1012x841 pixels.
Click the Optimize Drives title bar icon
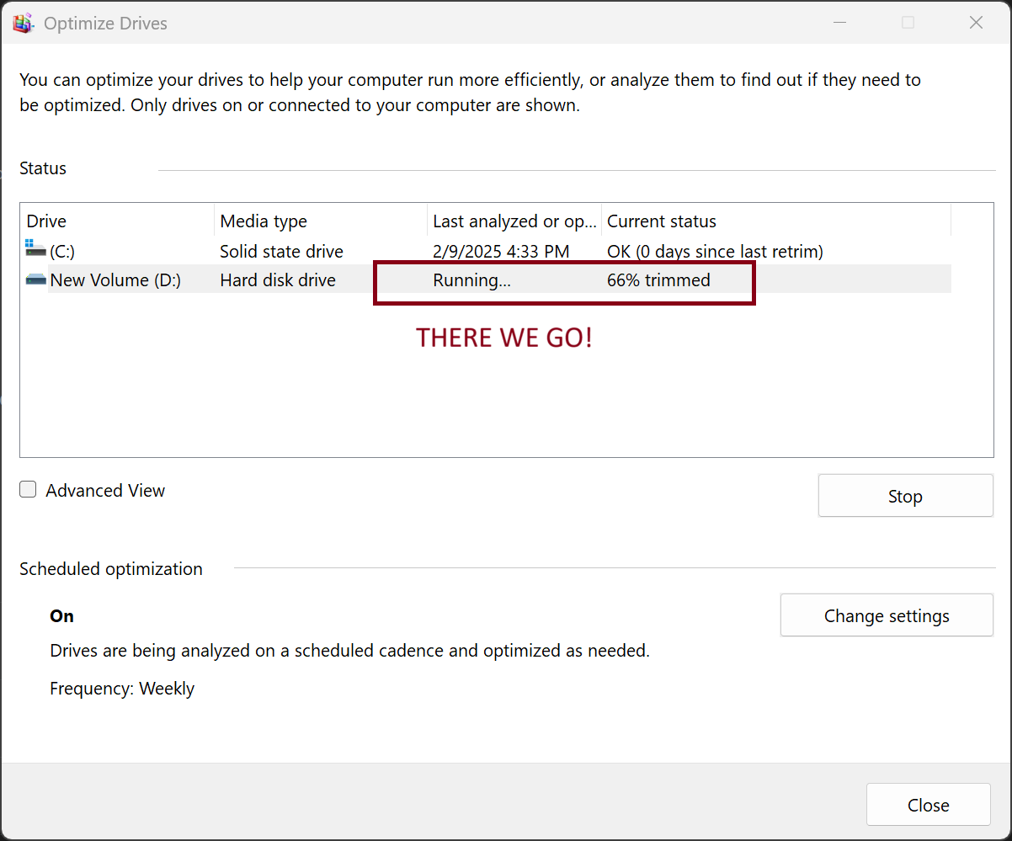[x=24, y=24]
